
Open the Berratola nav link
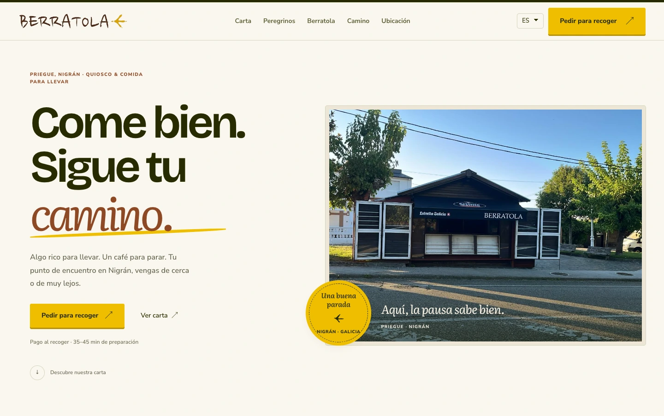321,21
